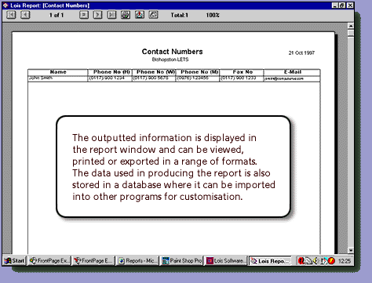Open the Start menu
This screenshot has height=283, width=372.
[x=15, y=261]
